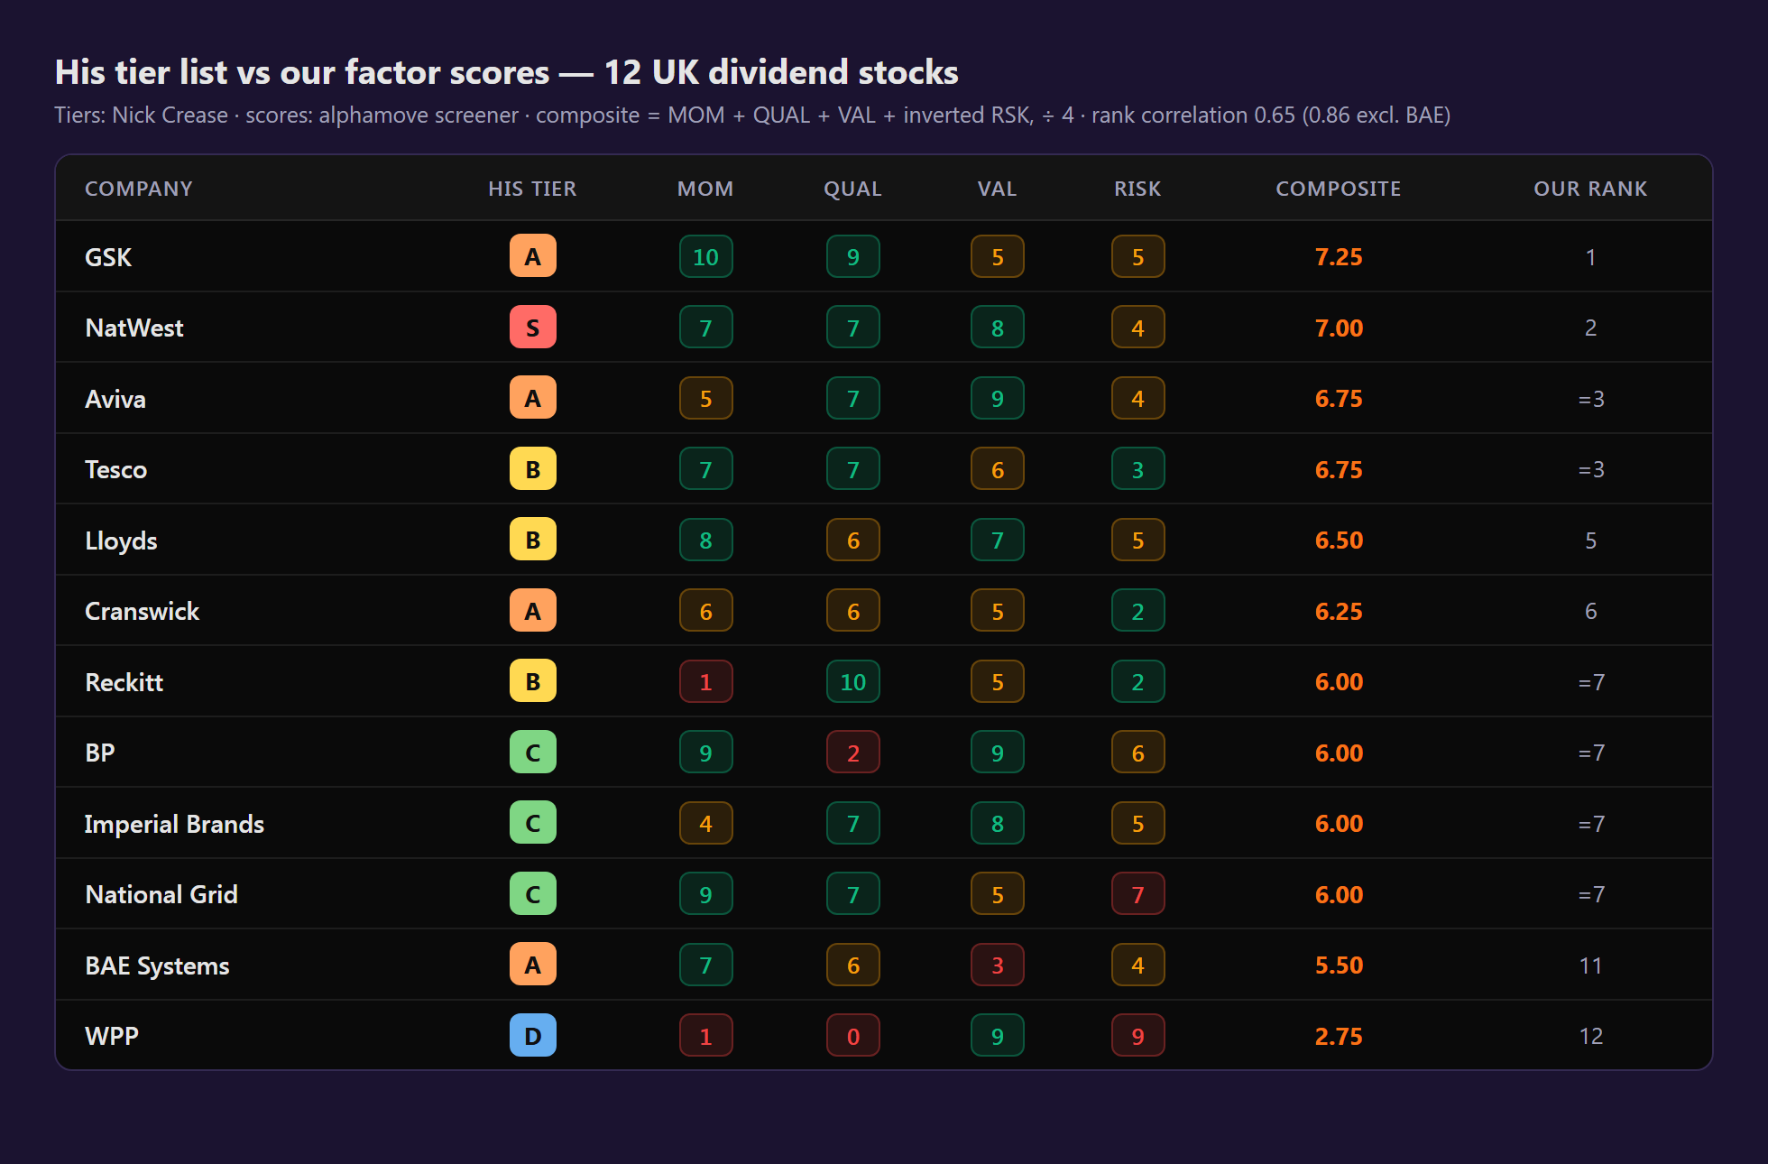Click Lloyds composite score 6.50

coord(1339,540)
